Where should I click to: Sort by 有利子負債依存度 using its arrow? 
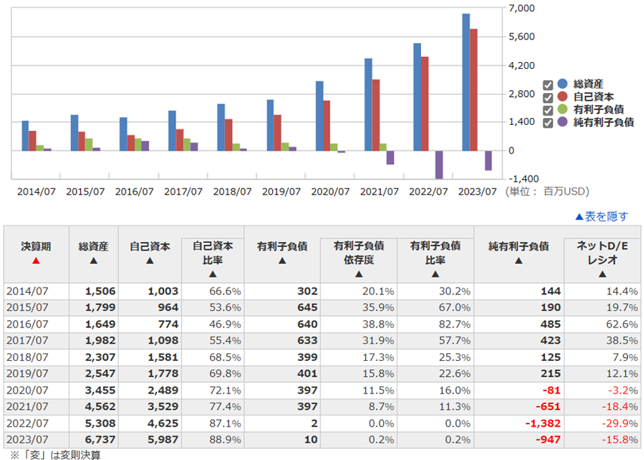pyautogui.click(x=359, y=275)
